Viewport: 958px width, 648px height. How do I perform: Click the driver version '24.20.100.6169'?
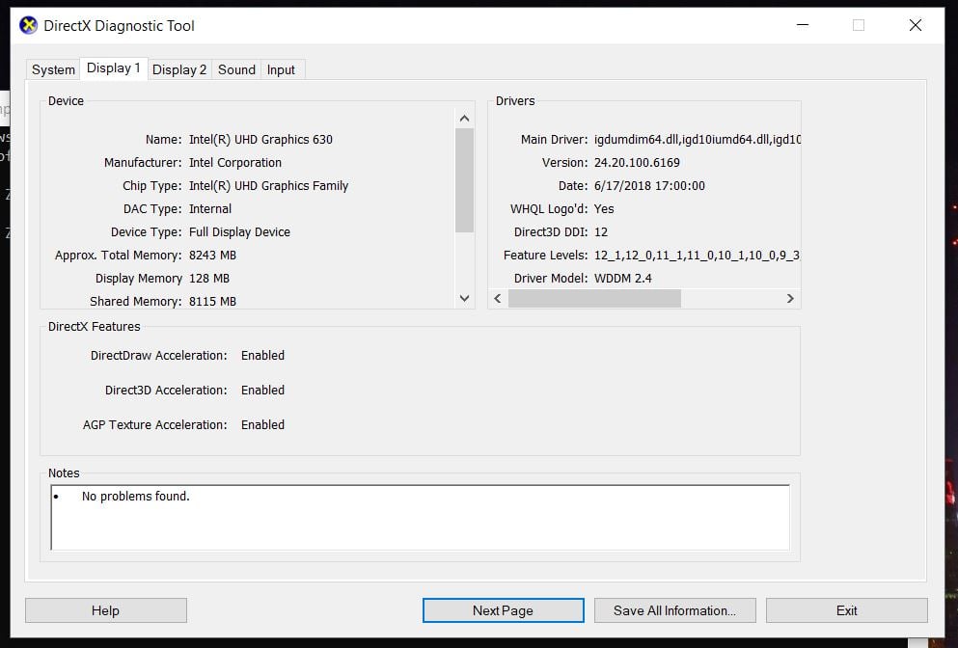[x=638, y=162]
